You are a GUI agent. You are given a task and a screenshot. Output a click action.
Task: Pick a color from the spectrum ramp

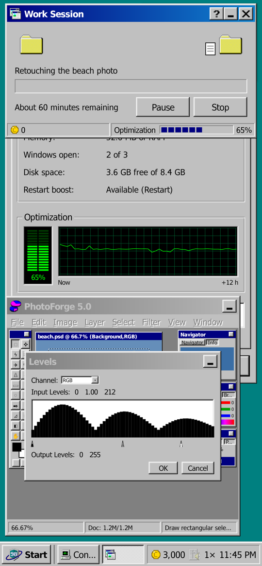click(228, 422)
